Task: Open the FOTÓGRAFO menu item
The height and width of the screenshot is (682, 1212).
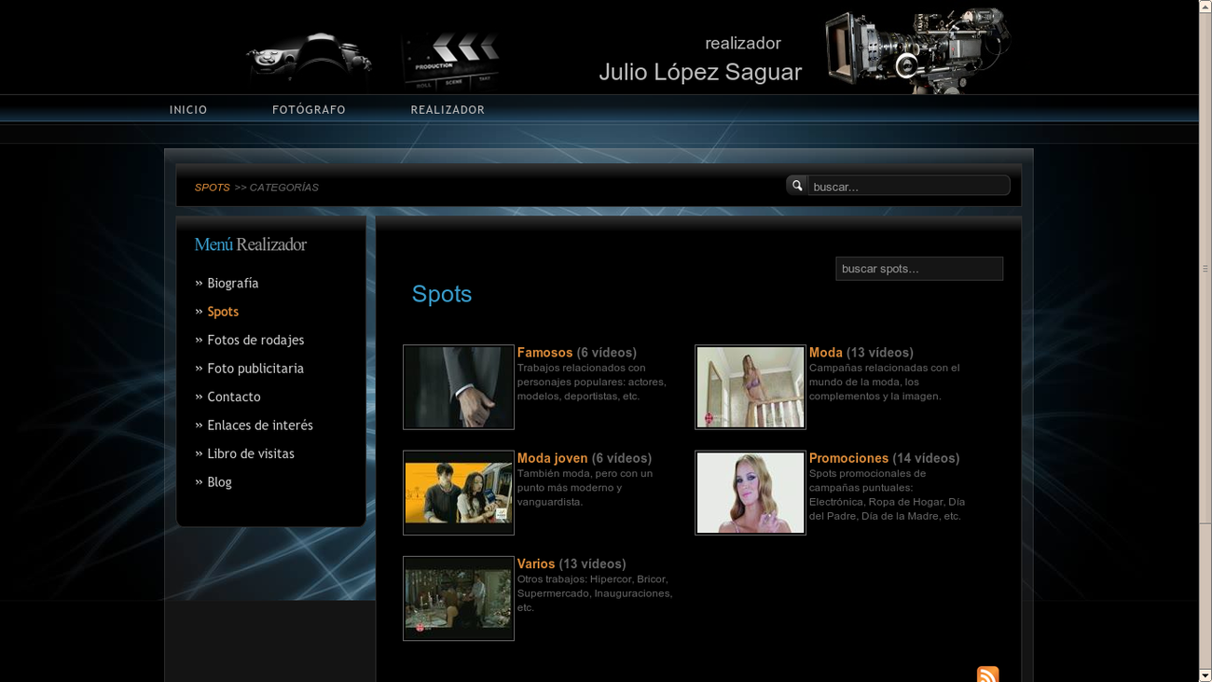Action: 309,109
